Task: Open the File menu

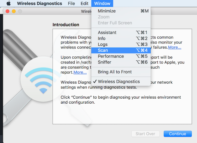Action: coord(71,4)
